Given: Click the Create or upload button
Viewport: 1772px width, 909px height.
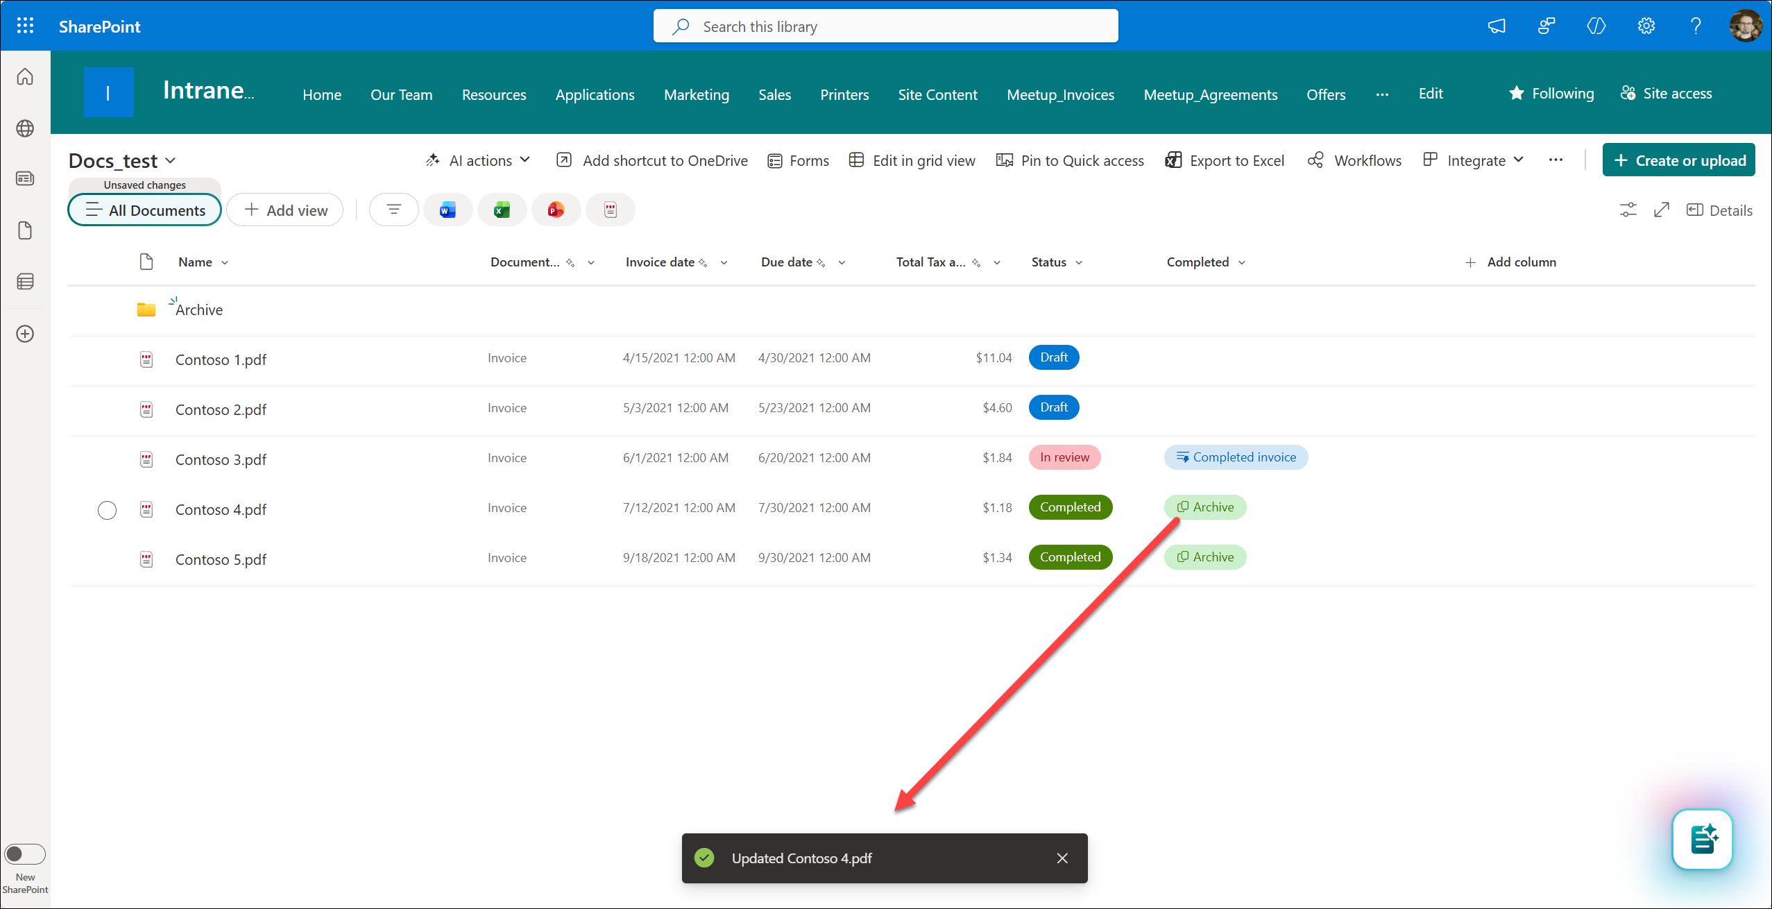Looking at the screenshot, I should pyautogui.click(x=1678, y=160).
